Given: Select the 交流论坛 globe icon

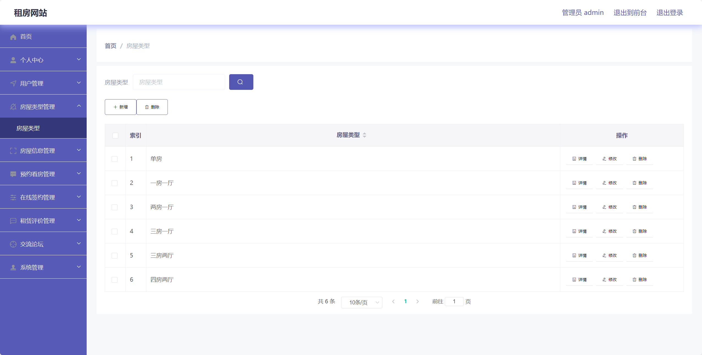Looking at the screenshot, I should click(x=13, y=244).
